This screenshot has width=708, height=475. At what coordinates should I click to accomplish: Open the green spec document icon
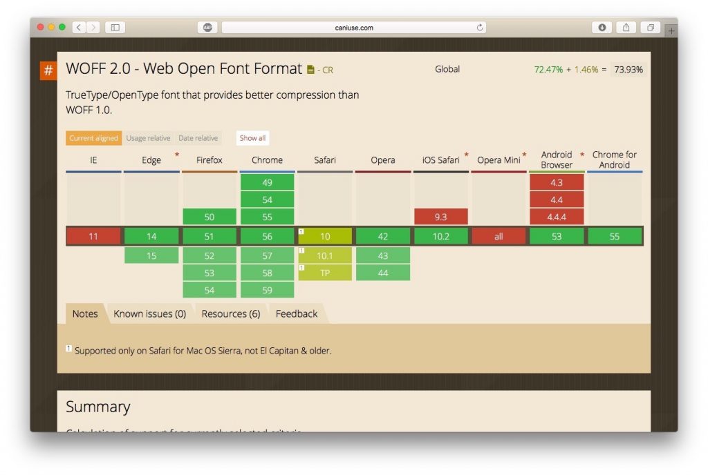[x=310, y=70]
